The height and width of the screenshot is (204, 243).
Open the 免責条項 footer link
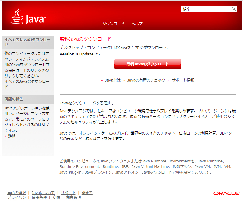pyautogui.click(x=74, y=197)
